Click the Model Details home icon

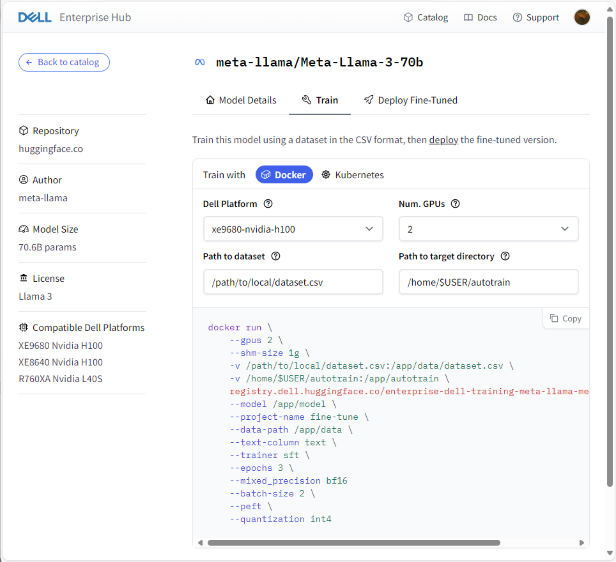(x=210, y=100)
